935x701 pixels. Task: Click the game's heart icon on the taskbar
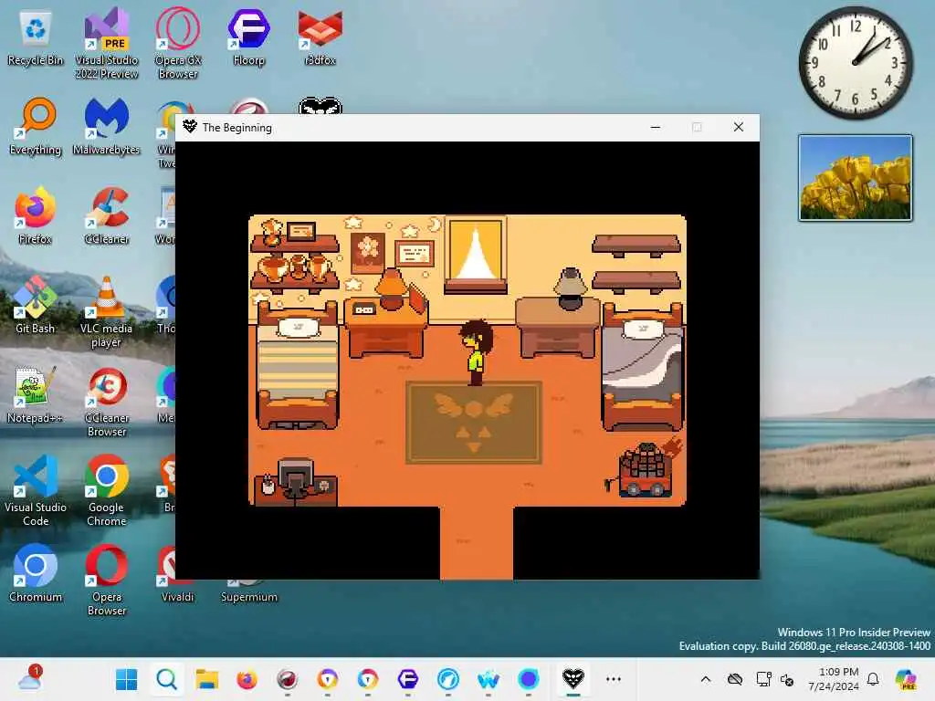pyautogui.click(x=573, y=679)
